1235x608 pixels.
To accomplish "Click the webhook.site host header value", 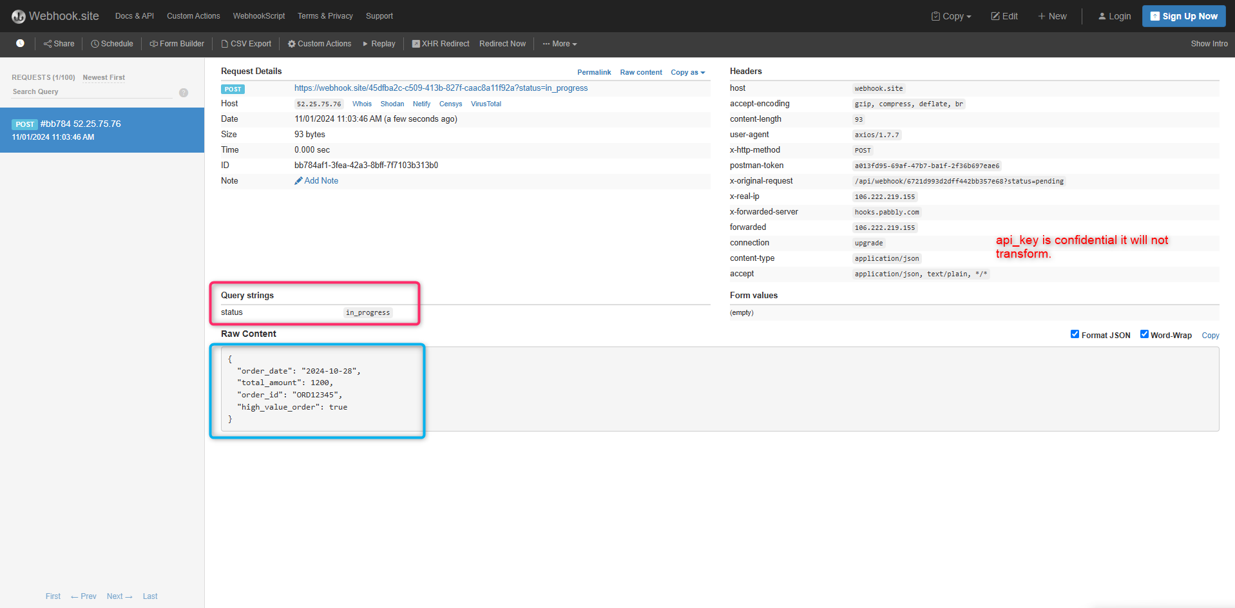I will pos(879,89).
